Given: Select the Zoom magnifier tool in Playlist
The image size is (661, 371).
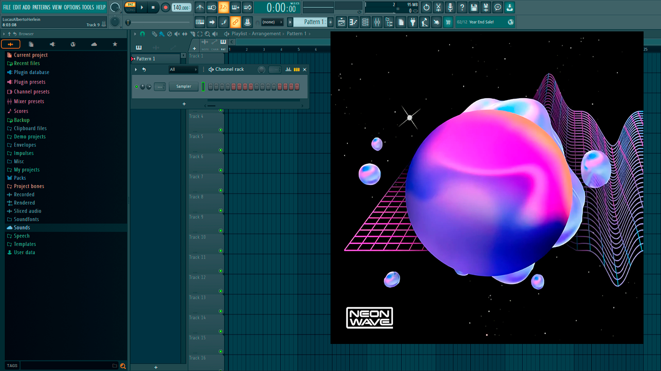Looking at the screenshot, I should pyautogui.click(x=207, y=34).
